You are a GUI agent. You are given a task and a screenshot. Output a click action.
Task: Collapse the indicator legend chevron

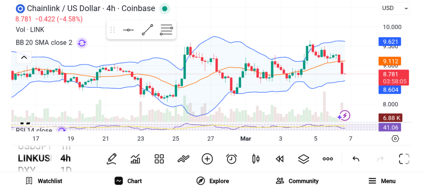(24, 58)
